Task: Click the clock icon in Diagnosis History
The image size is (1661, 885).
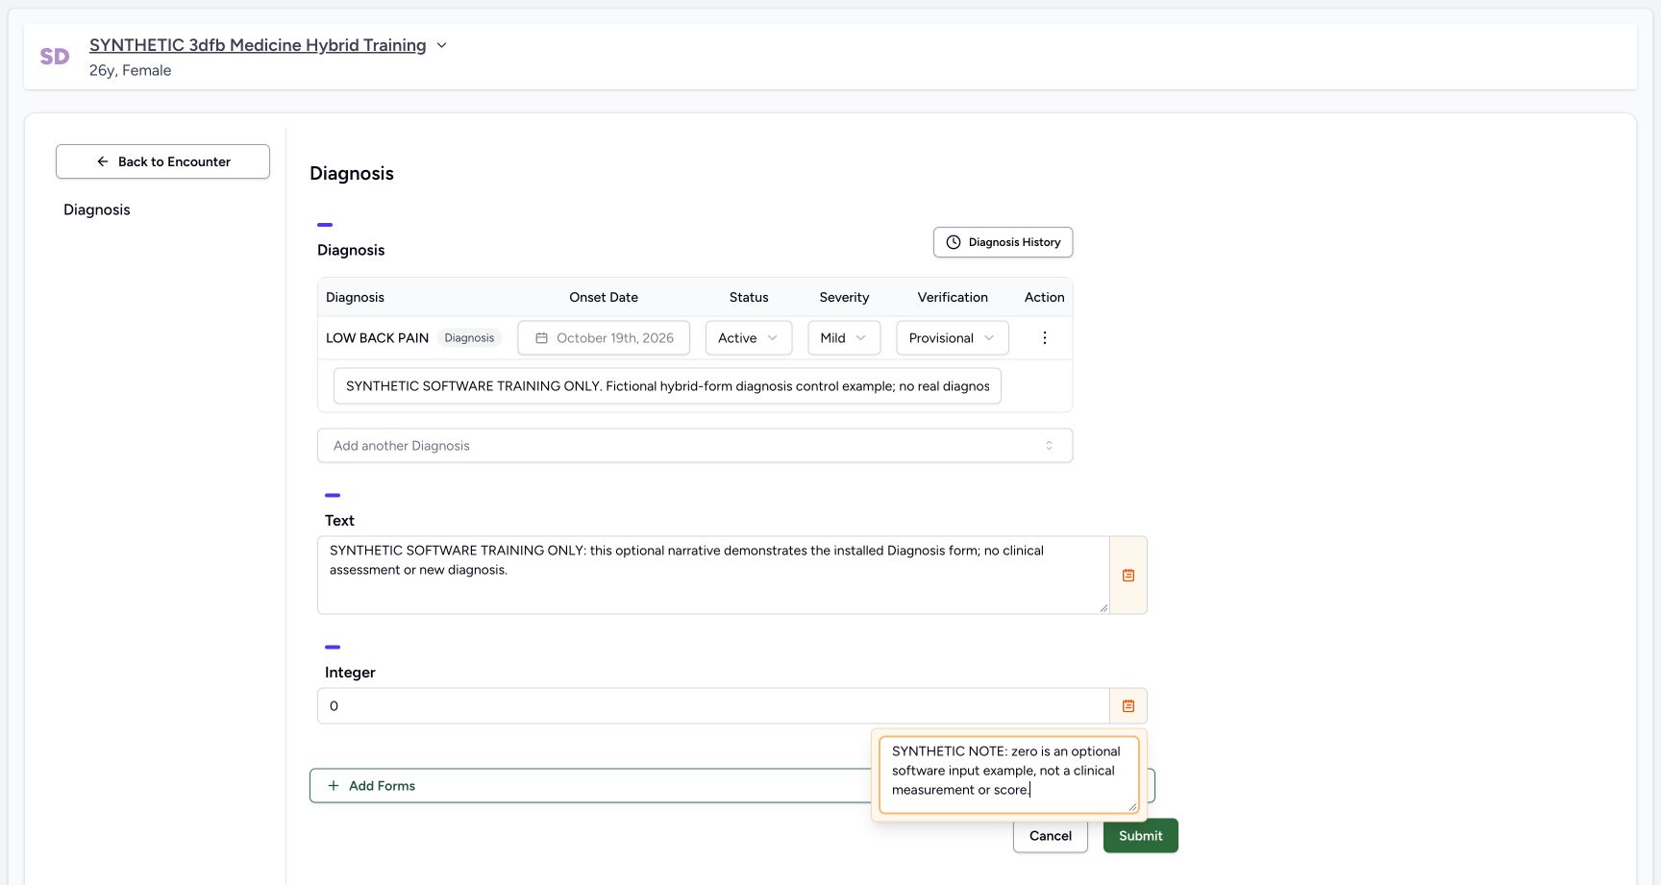Action: (954, 242)
